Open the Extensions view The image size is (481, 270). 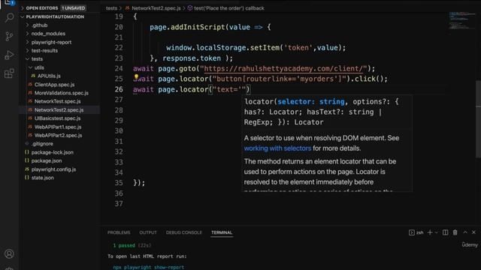10,73
